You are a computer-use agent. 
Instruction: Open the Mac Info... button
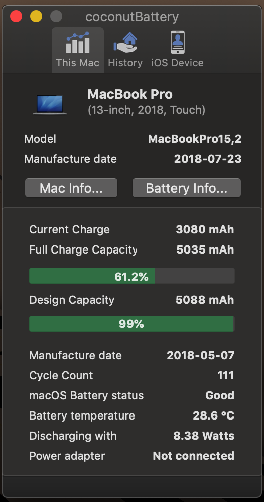[71, 188]
